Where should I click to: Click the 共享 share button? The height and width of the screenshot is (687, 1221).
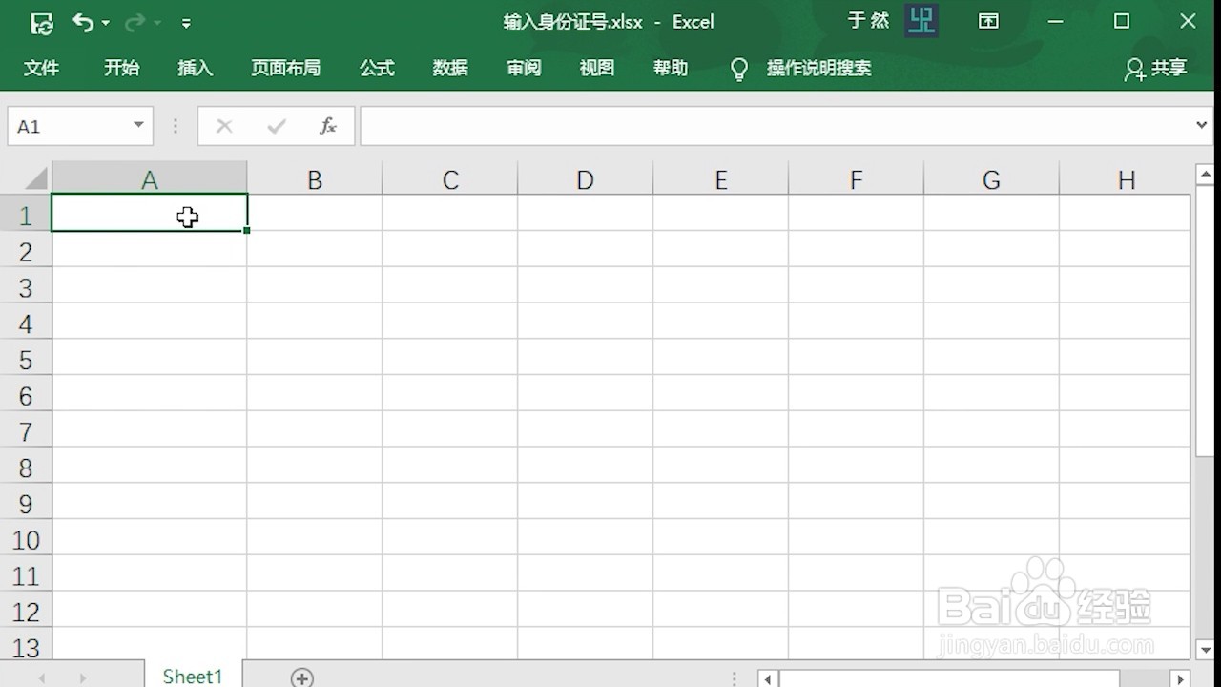[1155, 68]
